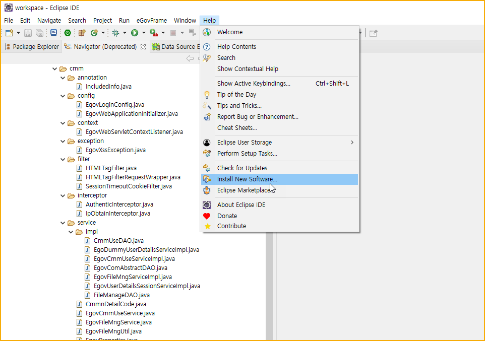Choose Help Contents menu entry

280,47
